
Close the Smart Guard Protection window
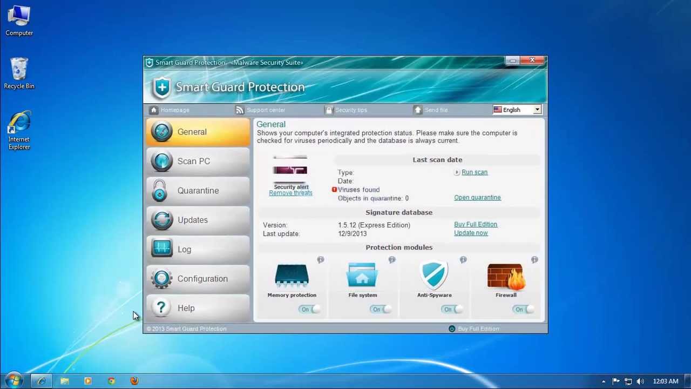pyautogui.click(x=533, y=61)
